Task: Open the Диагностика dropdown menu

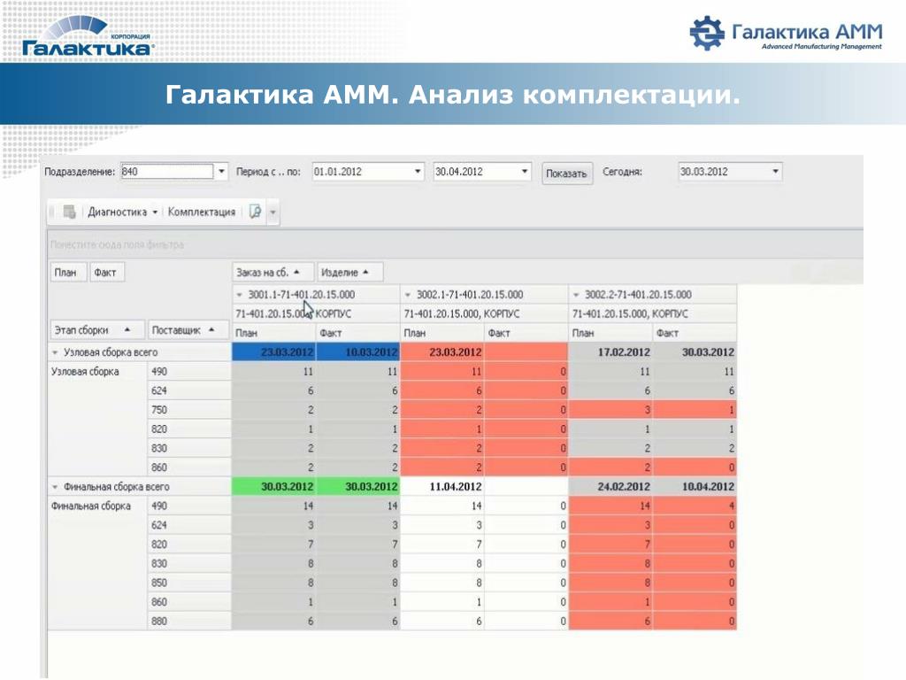Action: pos(122,212)
